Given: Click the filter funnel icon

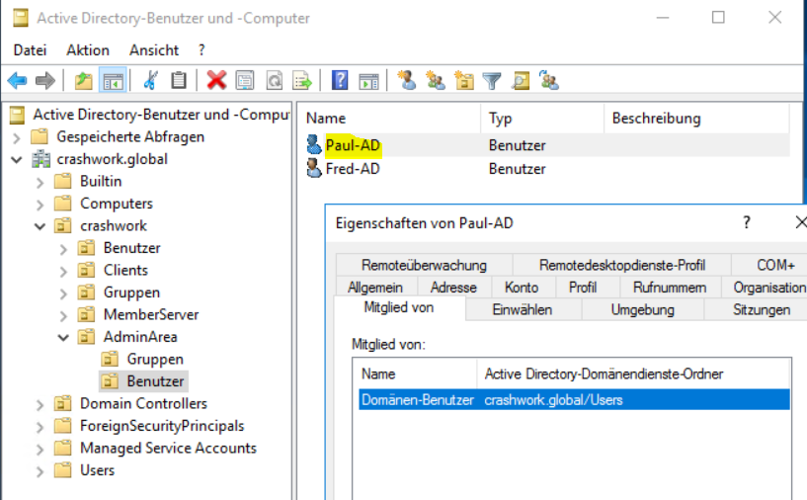Looking at the screenshot, I should [492, 81].
